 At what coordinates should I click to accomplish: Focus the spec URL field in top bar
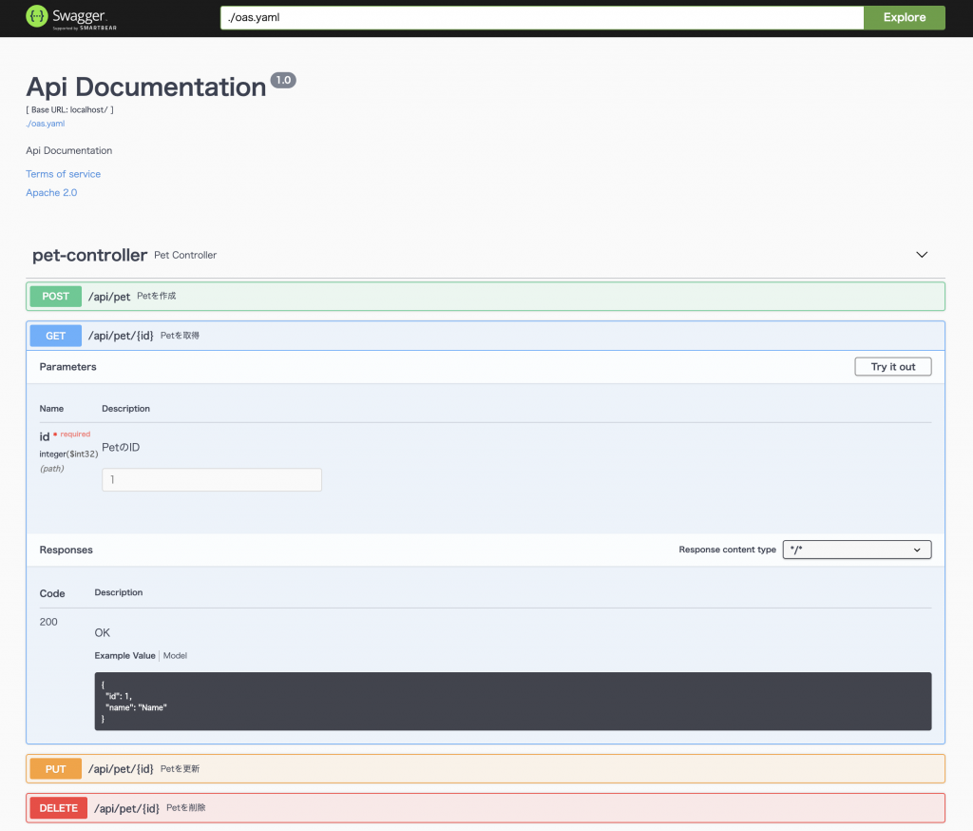[x=542, y=17]
